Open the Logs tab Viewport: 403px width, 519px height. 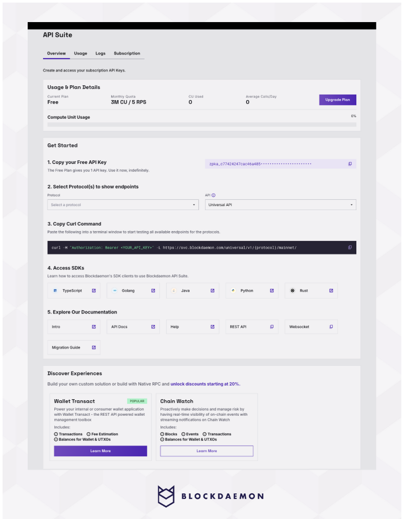click(100, 53)
